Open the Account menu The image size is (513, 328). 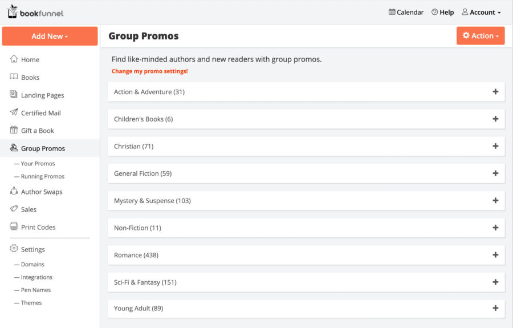coord(481,12)
